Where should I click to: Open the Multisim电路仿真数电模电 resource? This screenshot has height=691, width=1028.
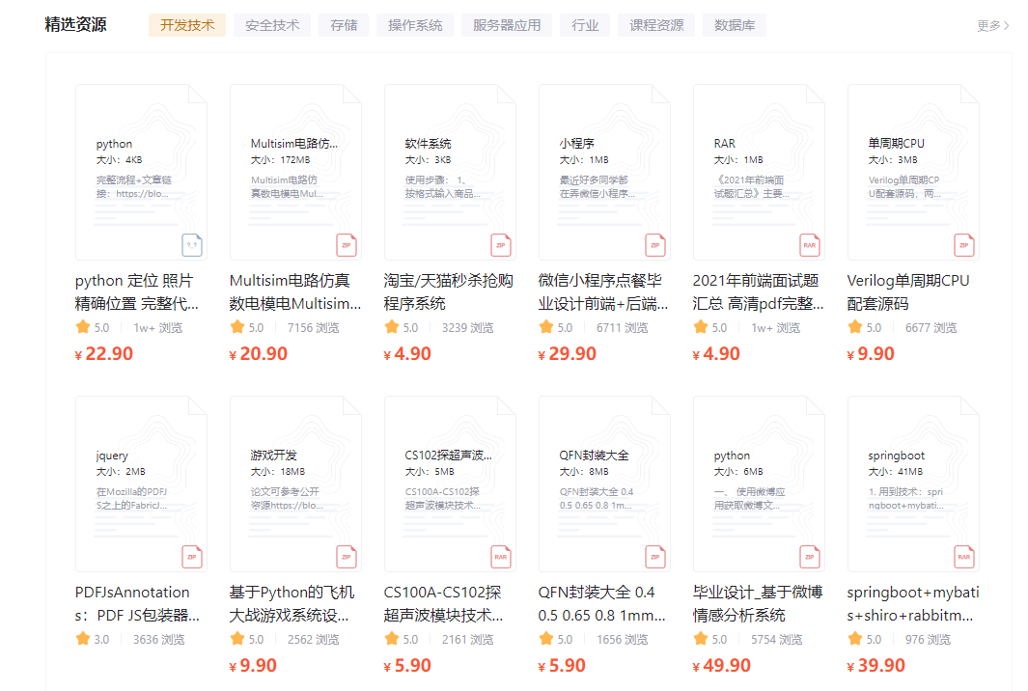point(296,291)
